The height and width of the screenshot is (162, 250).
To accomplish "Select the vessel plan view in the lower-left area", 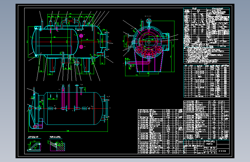I will (x=69, y=108).
